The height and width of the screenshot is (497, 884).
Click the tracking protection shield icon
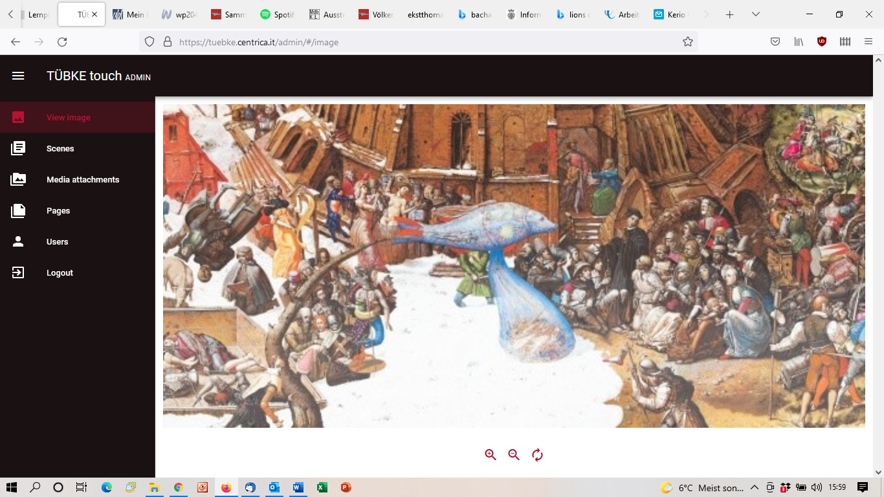tap(149, 41)
